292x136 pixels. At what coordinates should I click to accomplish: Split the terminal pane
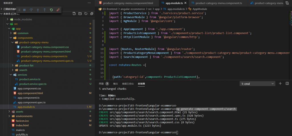pos(287,84)
